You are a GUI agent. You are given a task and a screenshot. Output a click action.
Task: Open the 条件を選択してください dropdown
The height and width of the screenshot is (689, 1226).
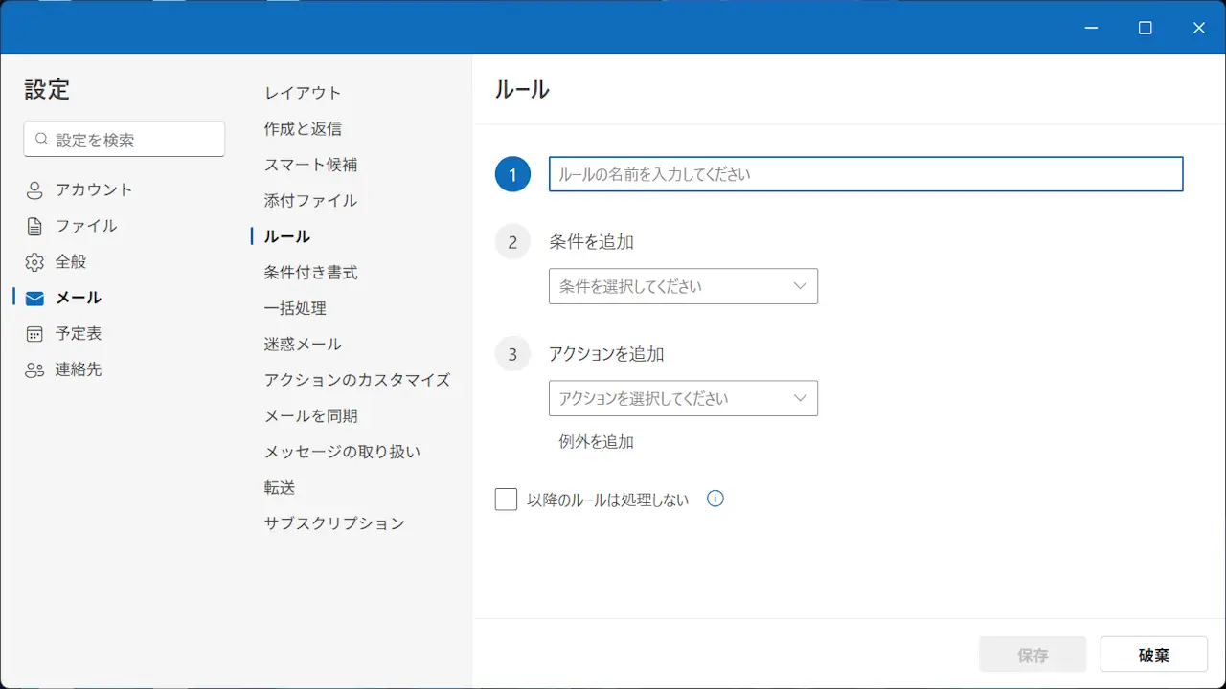coord(683,286)
